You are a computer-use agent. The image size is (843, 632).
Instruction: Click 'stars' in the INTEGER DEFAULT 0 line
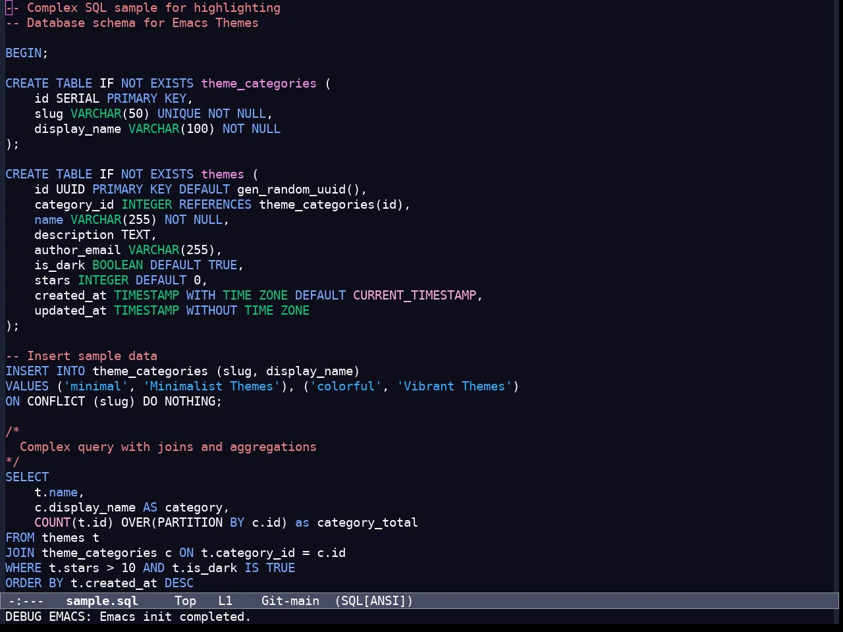tap(53, 280)
